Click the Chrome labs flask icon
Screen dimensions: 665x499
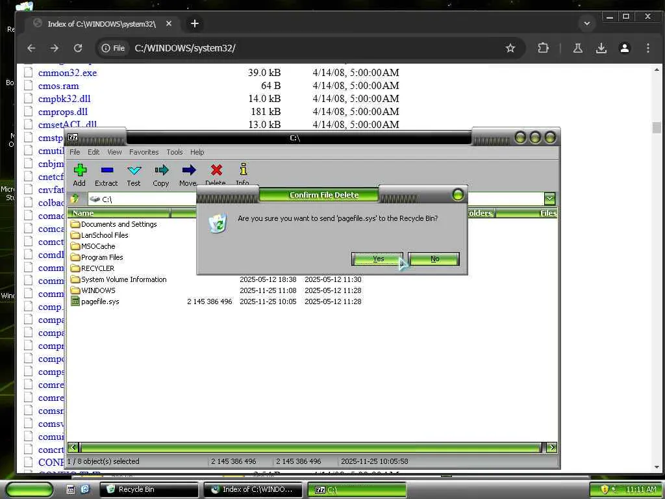(x=577, y=48)
